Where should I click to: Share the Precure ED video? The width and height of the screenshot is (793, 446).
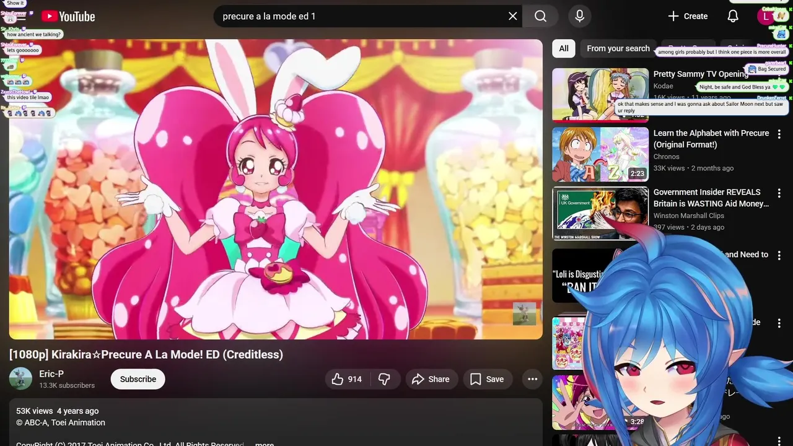(431, 379)
